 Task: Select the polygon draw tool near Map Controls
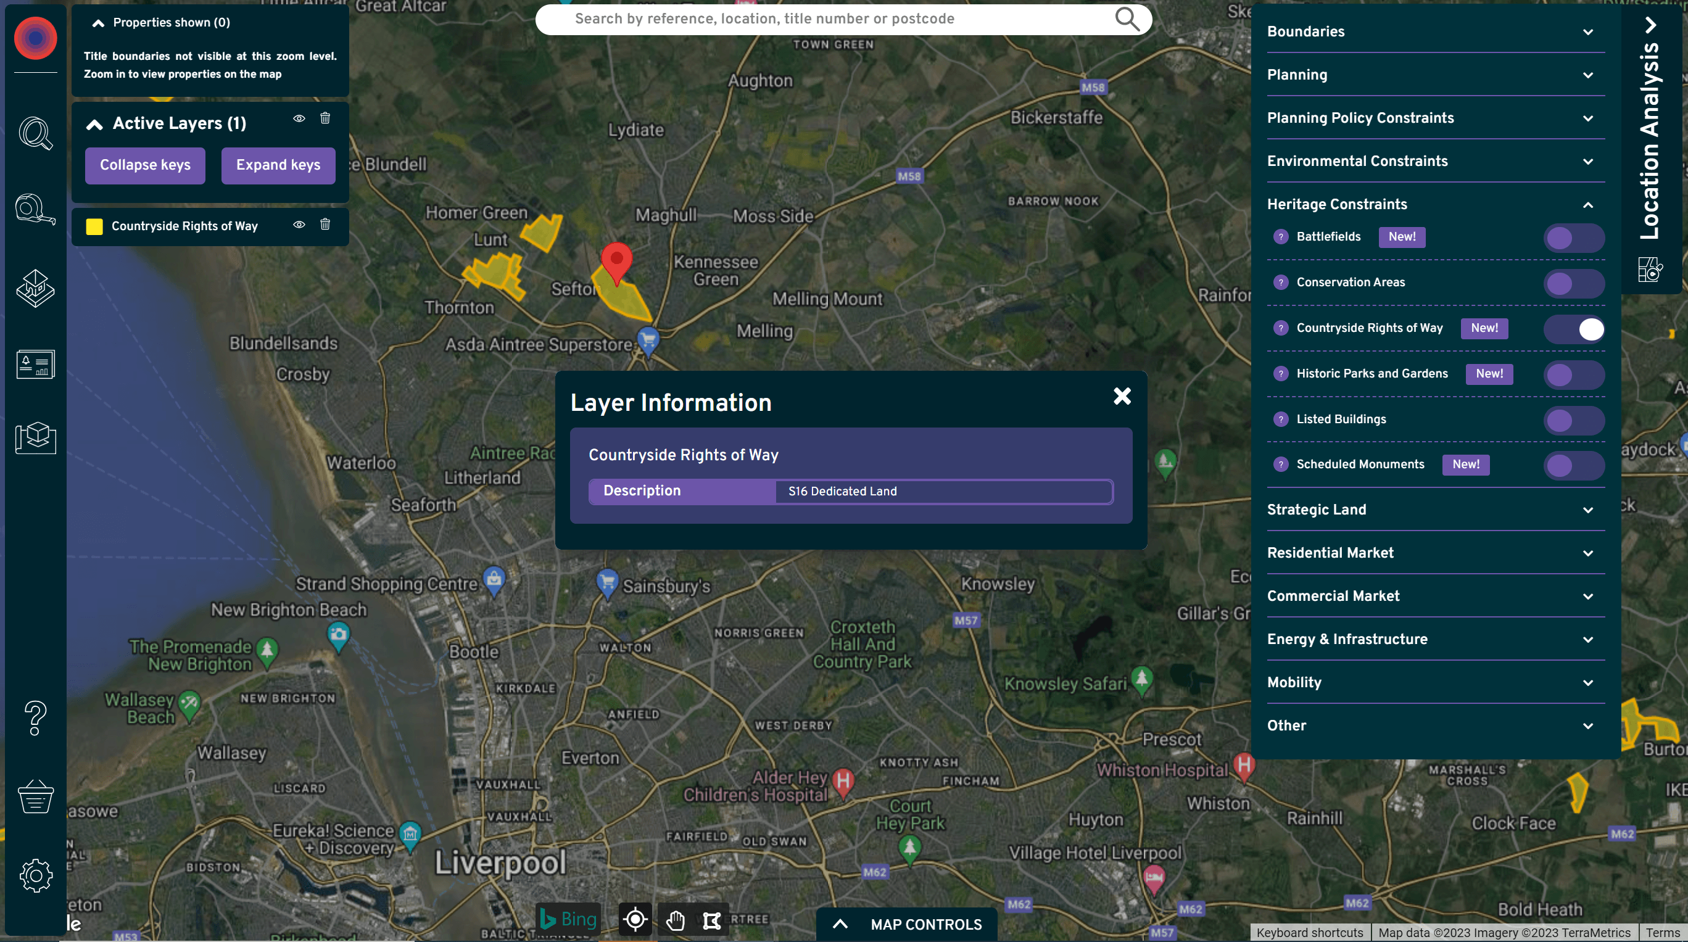[x=711, y=920]
